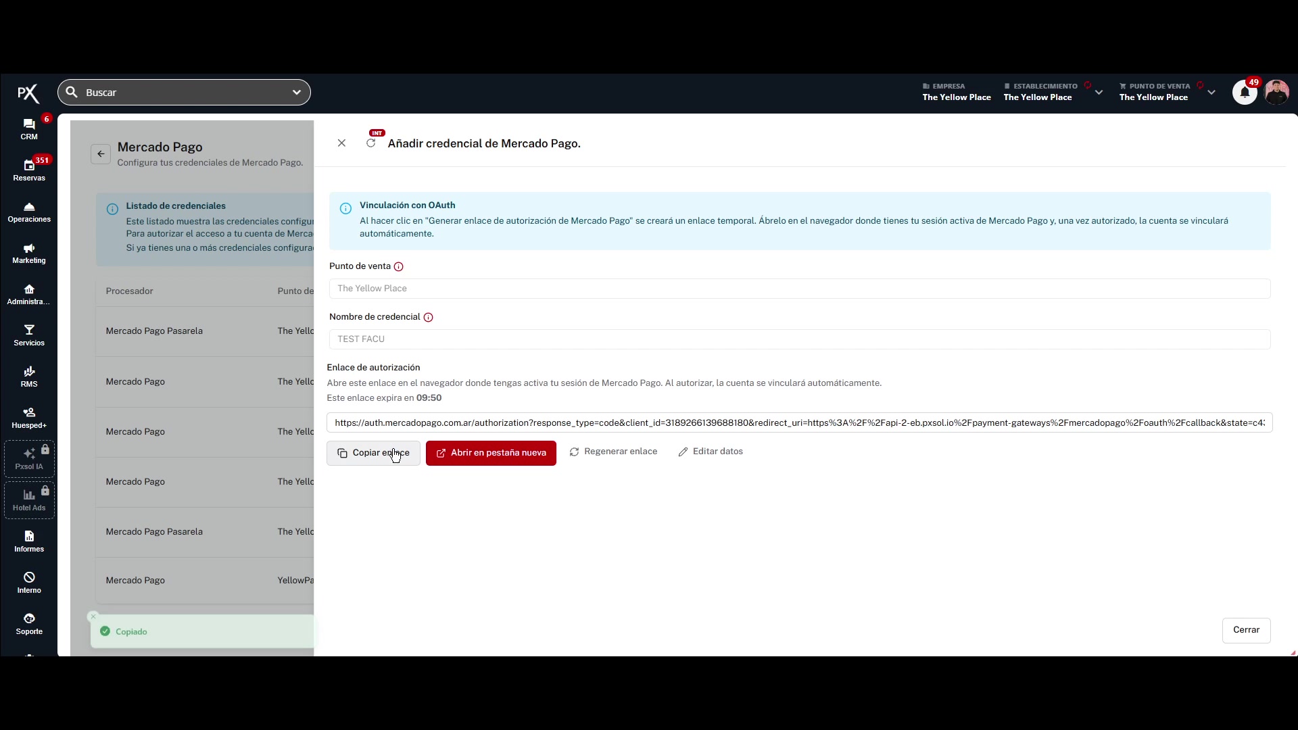Viewport: 1298px width, 730px height.
Task: Open the locked Hotel Ads module
Action: pos(29,500)
